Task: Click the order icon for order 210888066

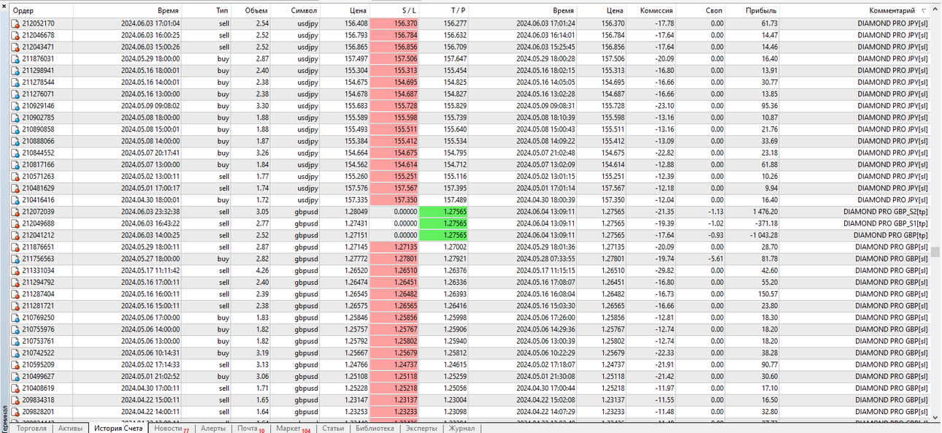Action: tap(15, 141)
